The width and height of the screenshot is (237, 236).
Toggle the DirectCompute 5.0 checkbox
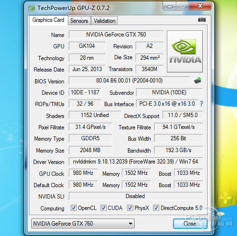(156, 208)
